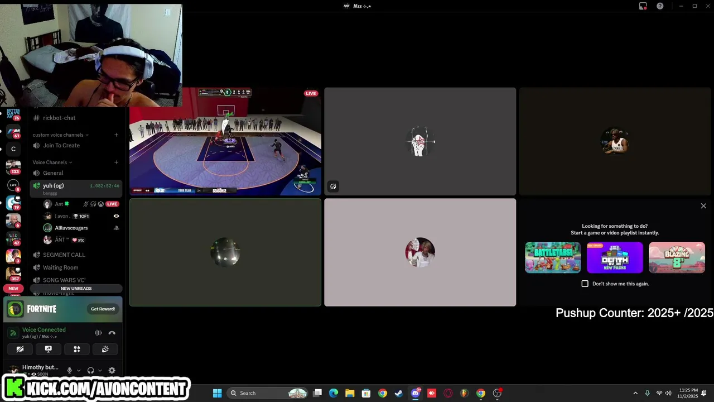Toggle the eye icon beside avon
This screenshot has width=714, height=402.
(x=116, y=216)
